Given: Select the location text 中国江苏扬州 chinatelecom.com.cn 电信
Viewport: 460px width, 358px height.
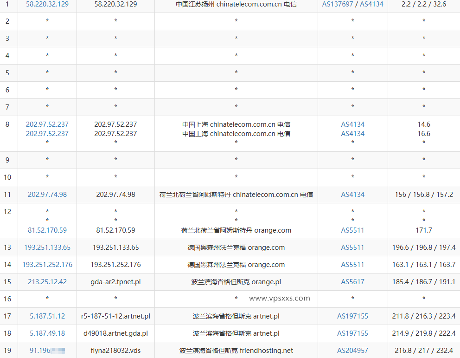Looking at the screenshot, I should coord(236,4).
